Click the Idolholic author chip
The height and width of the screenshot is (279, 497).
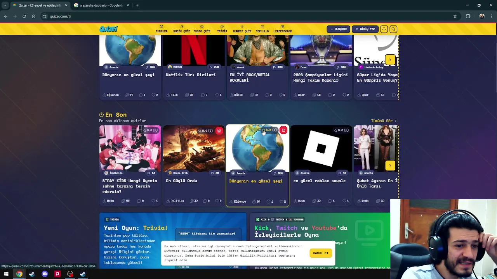click(113, 173)
